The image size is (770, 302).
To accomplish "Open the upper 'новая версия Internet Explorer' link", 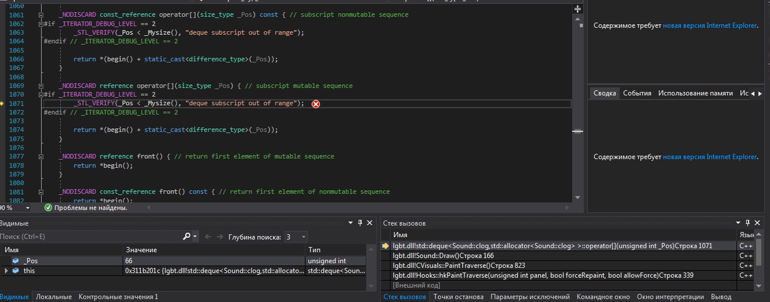I will click(709, 26).
